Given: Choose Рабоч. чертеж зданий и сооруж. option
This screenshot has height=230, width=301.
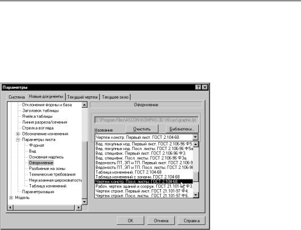Looking at the screenshot, I should coord(144,186).
